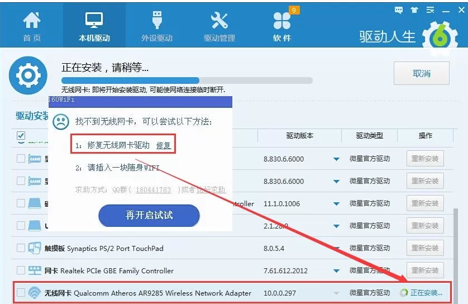Check the 触摸板 Synaptics row checkbox

tap(21, 248)
